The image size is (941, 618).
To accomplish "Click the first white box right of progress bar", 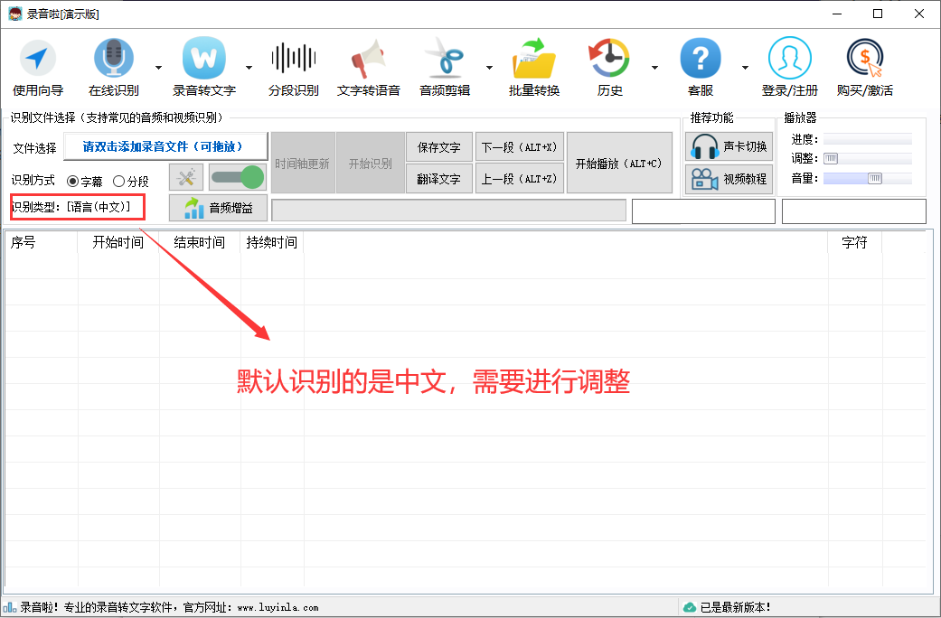I will 703,211.
